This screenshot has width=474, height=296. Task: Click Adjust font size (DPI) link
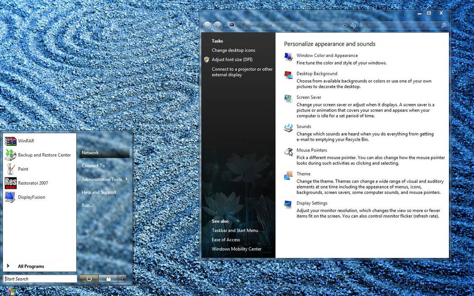(232, 59)
